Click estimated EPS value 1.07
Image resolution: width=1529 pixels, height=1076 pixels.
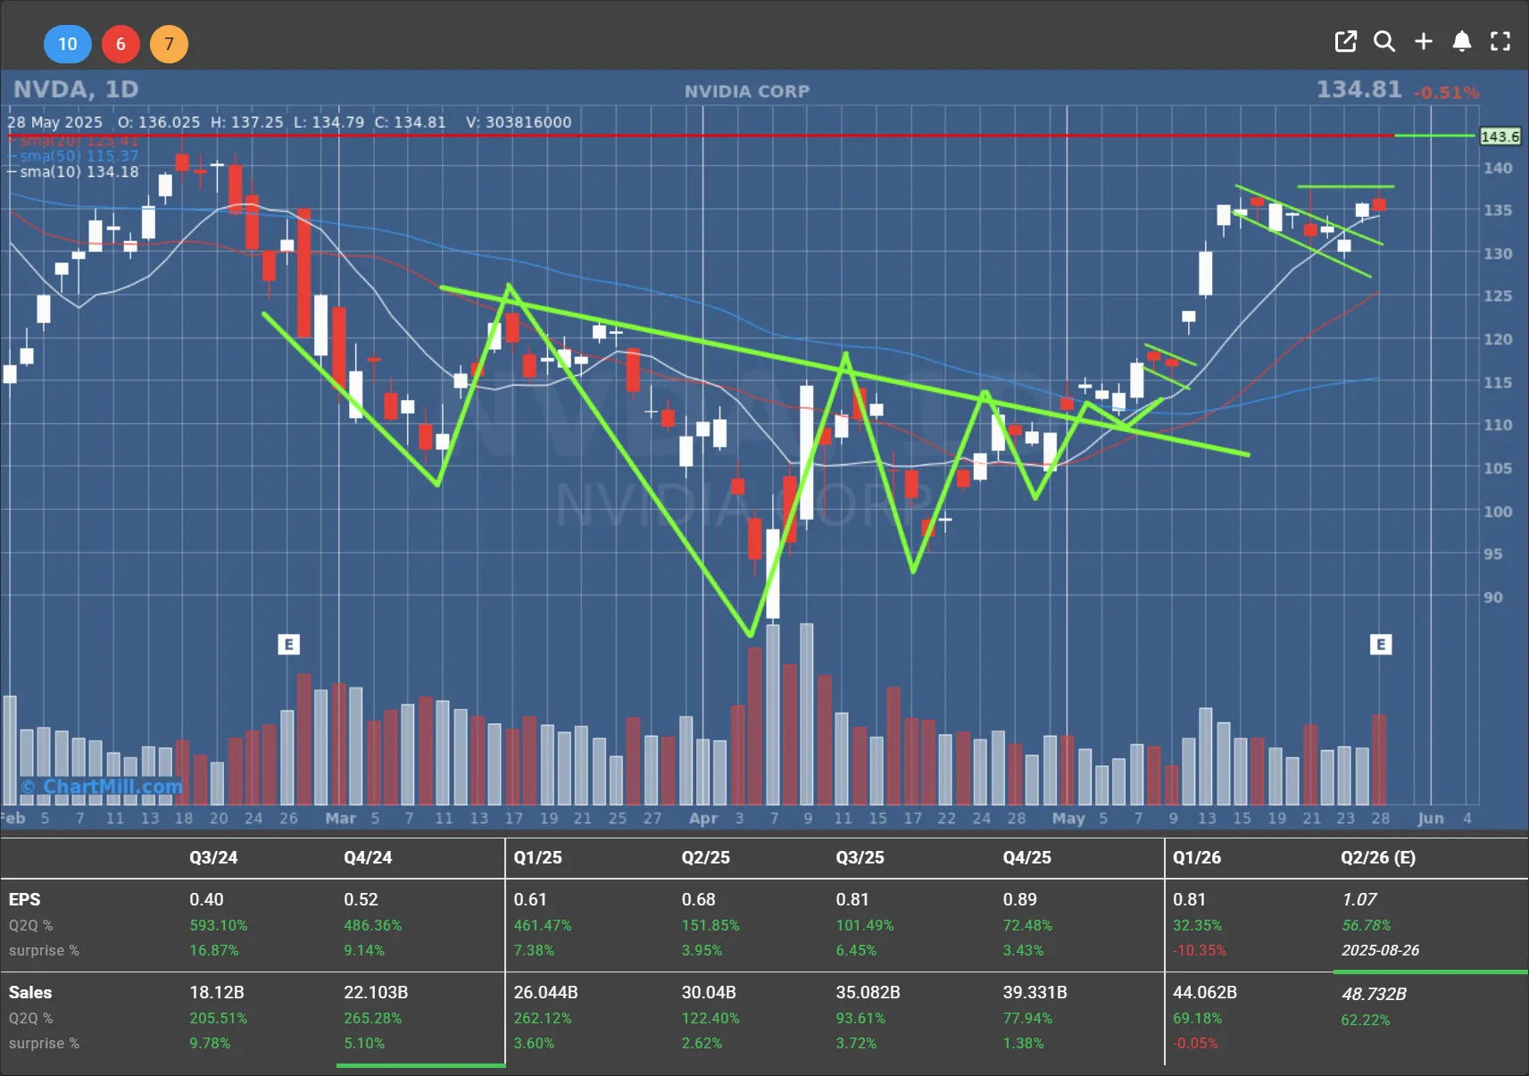(1359, 899)
